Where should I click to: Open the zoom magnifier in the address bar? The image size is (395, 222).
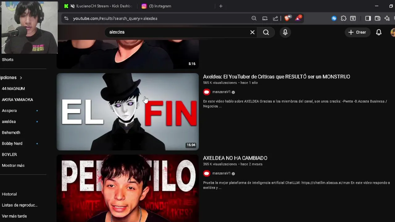point(254,18)
